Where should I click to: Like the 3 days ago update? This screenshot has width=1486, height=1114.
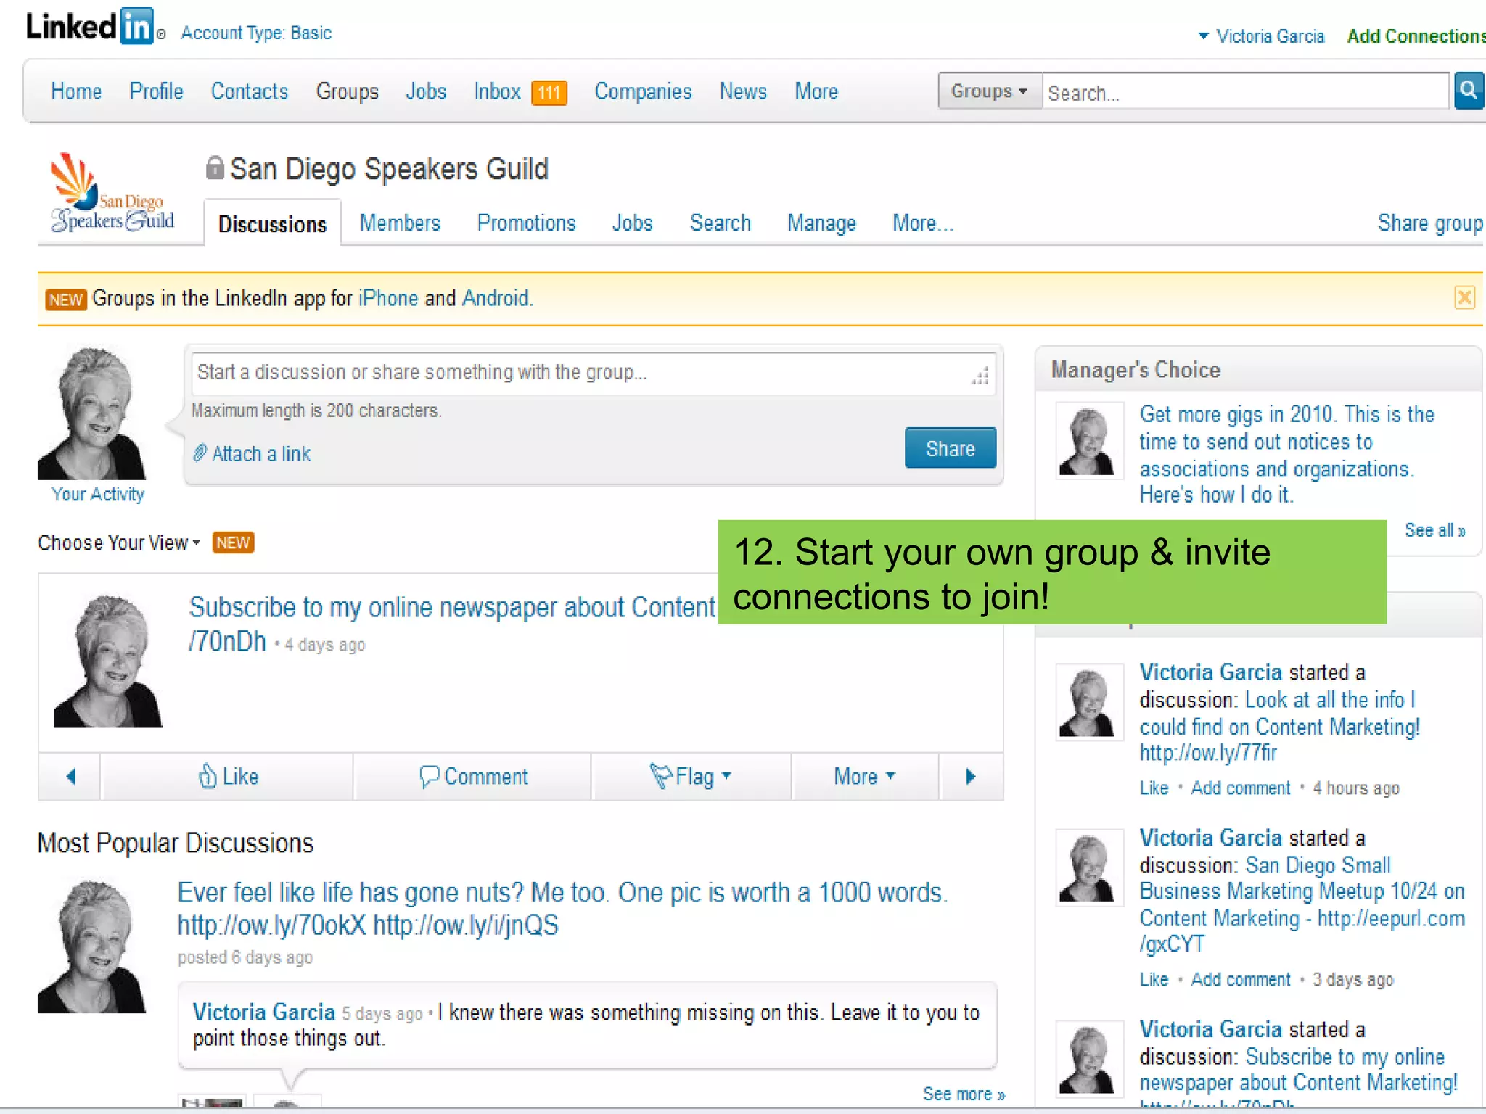pyautogui.click(x=1154, y=979)
